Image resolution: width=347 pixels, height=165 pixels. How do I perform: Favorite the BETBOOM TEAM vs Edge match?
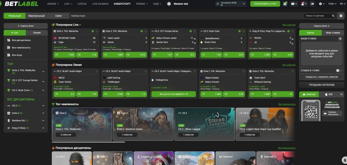(97, 31)
